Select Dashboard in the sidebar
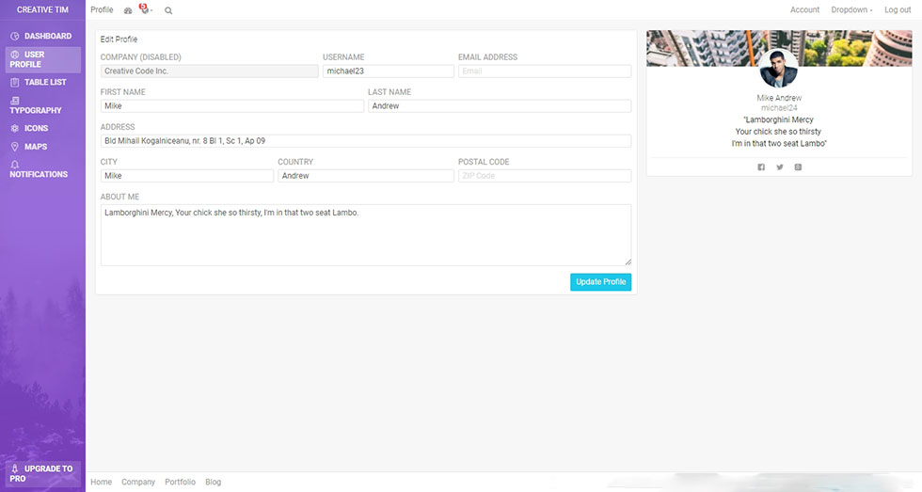The width and height of the screenshot is (922, 492). pyautogui.click(x=42, y=36)
